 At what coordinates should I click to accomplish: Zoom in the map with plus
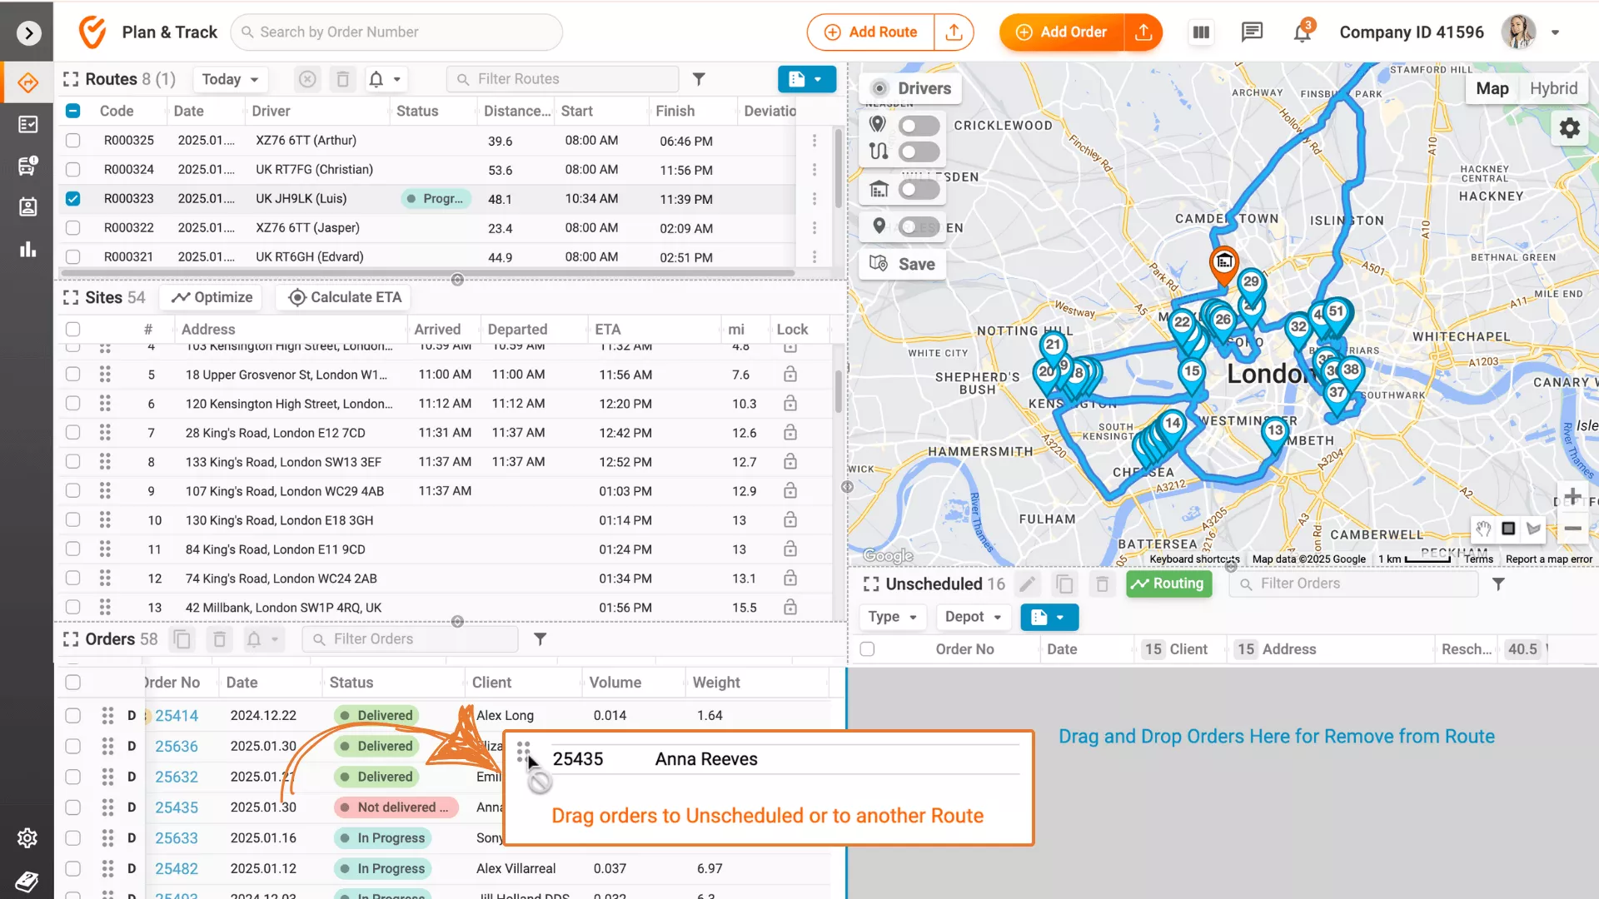click(x=1572, y=497)
